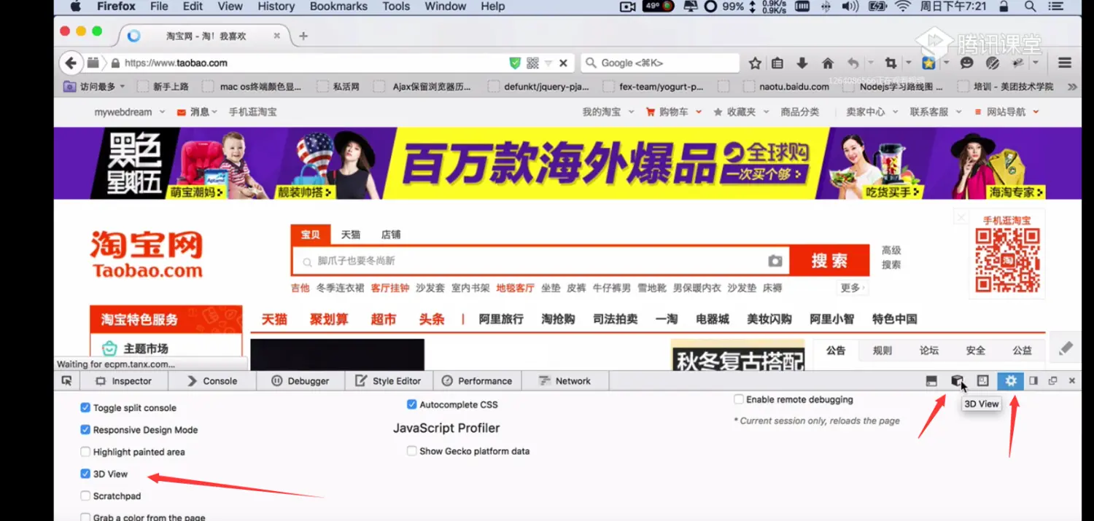1094x521 pixels.
Task: Show more bookmarks with the overflow chevron
Action: tap(1071, 86)
